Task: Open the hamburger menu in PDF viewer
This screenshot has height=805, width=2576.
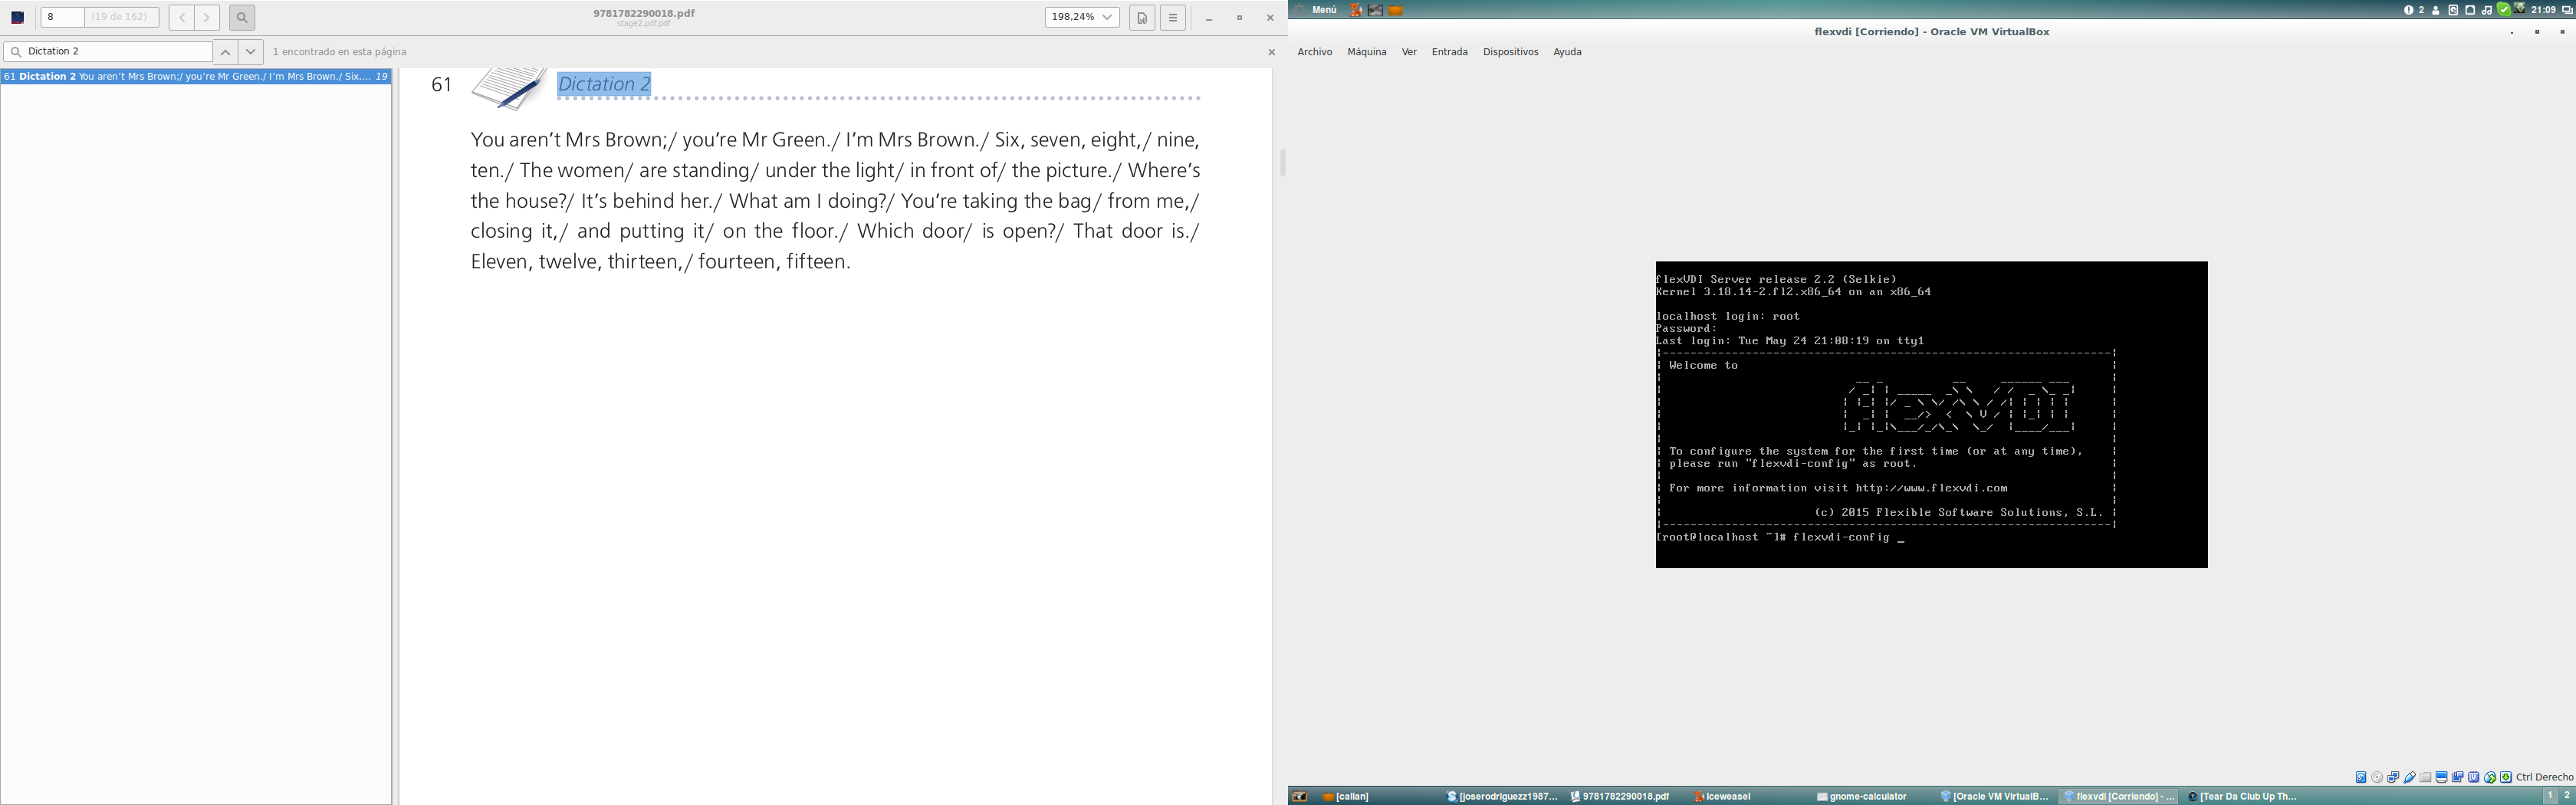Action: pyautogui.click(x=1173, y=18)
